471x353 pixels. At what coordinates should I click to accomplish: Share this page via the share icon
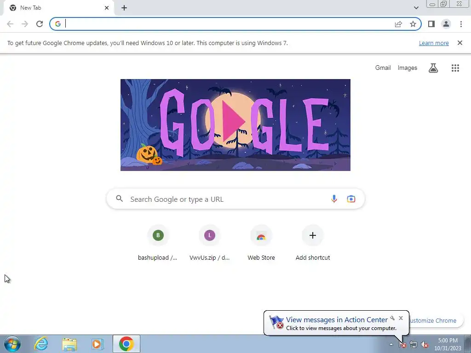(398, 24)
